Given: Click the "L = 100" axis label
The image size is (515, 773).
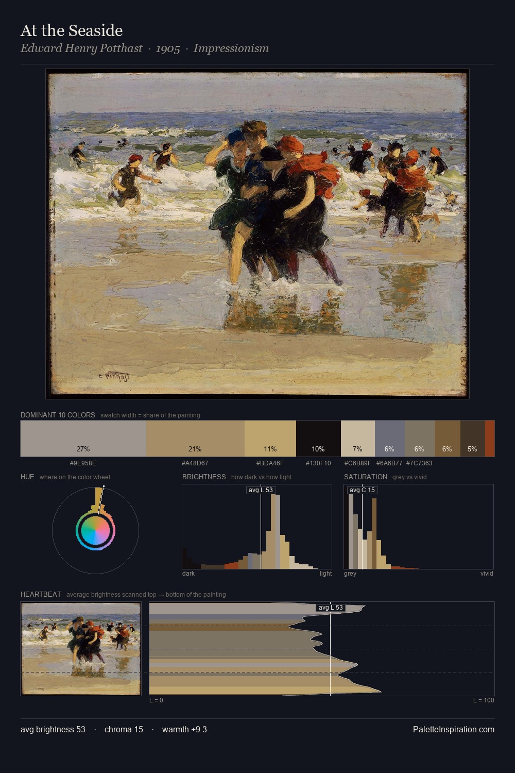Looking at the screenshot, I should 484,700.
